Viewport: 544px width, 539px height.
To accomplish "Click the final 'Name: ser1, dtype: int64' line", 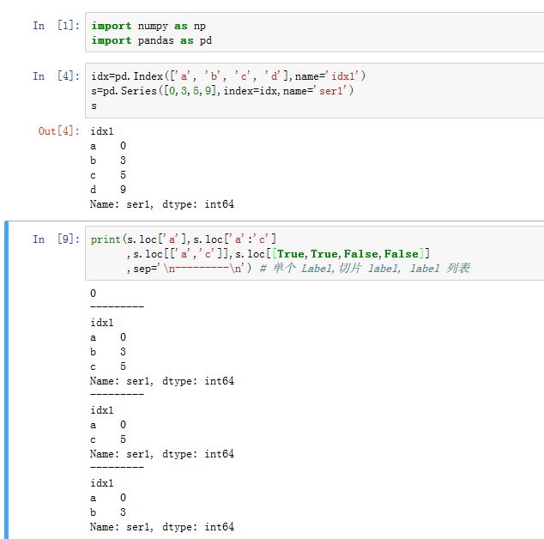I will click(x=161, y=527).
